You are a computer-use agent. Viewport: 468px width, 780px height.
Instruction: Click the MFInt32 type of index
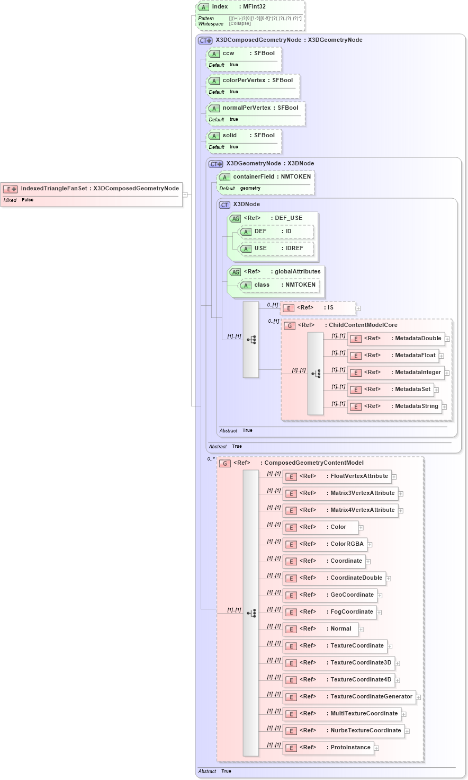(x=255, y=6)
